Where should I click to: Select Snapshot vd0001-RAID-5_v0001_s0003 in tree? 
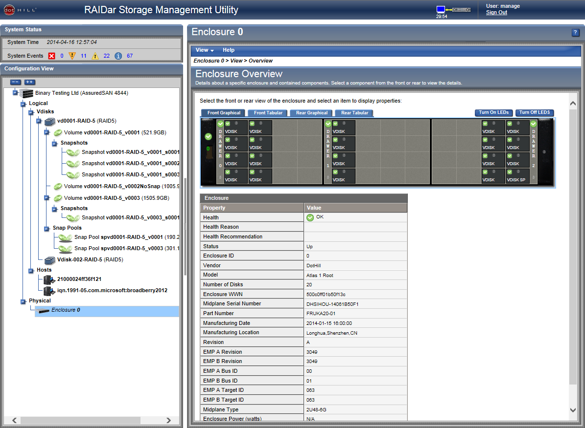click(131, 175)
